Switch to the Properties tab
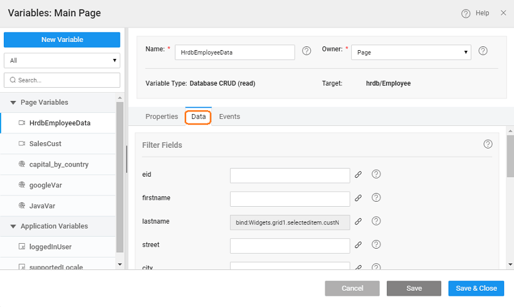This screenshot has height=307, width=514. pyautogui.click(x=162, y=117)
